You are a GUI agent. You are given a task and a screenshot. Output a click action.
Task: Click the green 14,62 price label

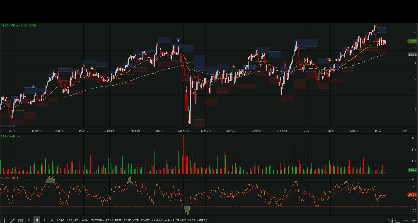tap(412, 41)
